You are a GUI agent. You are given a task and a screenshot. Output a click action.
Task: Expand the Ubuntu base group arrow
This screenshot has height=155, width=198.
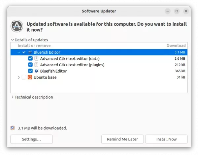pos(19,77)
